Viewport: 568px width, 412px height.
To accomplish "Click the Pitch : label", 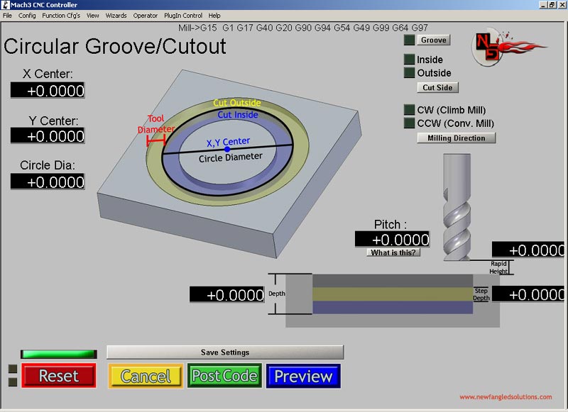I will coord(390,224).
